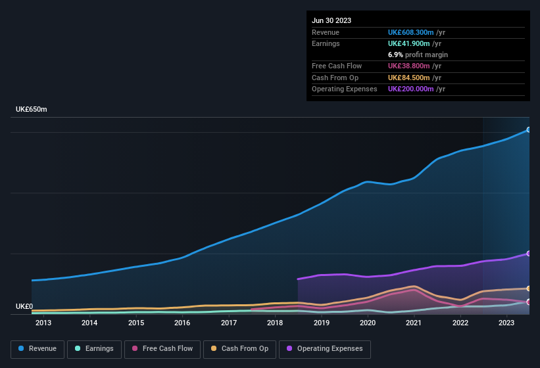This screenshot has height=368, width=540.
Task: Click the Revenue endpoint marker on the chart
Action: pyautogui.click(x=529, y=129)
